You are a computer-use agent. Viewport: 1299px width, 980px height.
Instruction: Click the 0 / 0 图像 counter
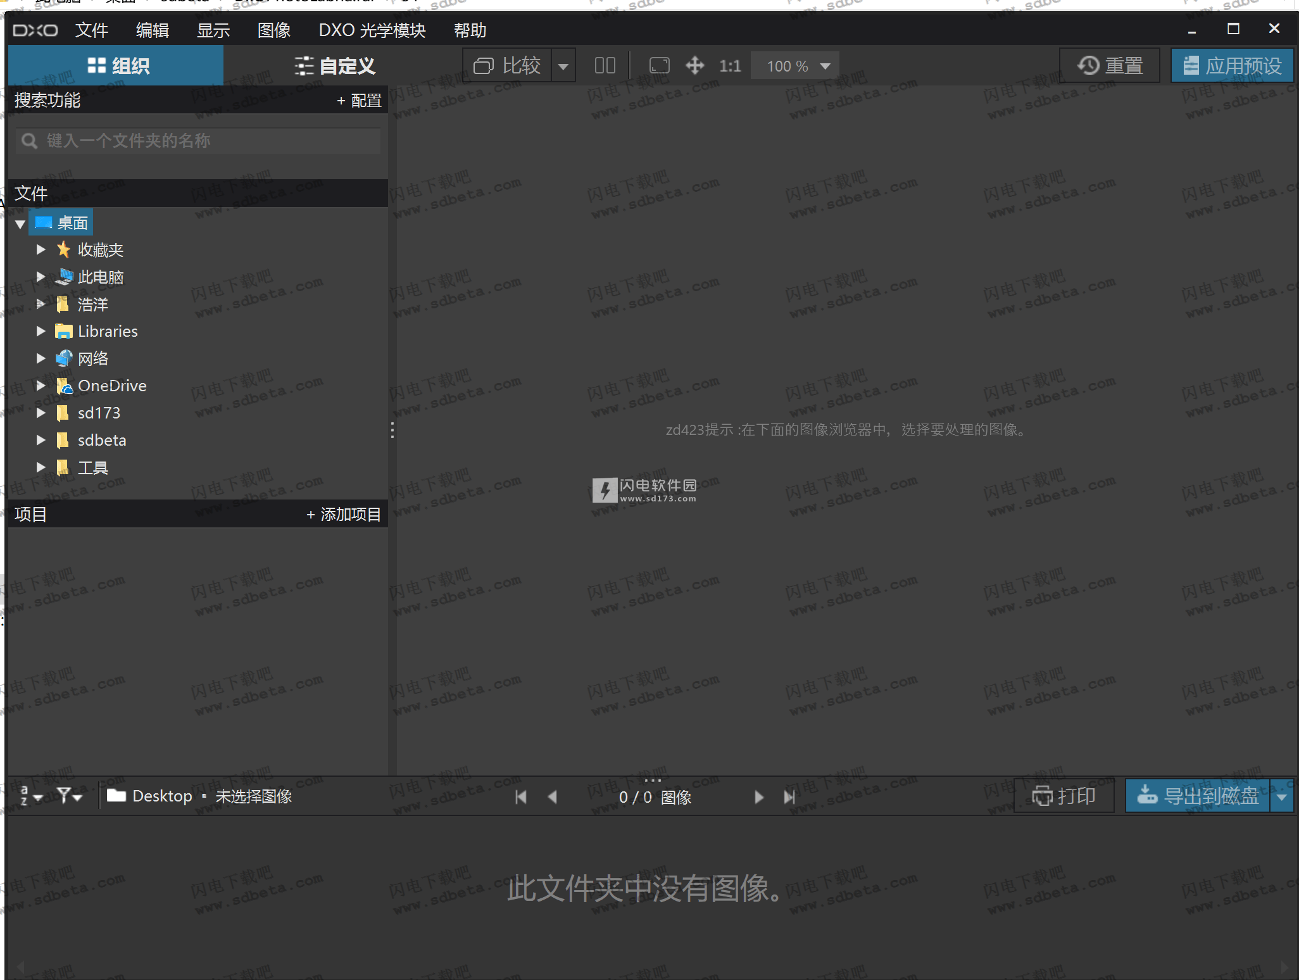pos(655,797)
